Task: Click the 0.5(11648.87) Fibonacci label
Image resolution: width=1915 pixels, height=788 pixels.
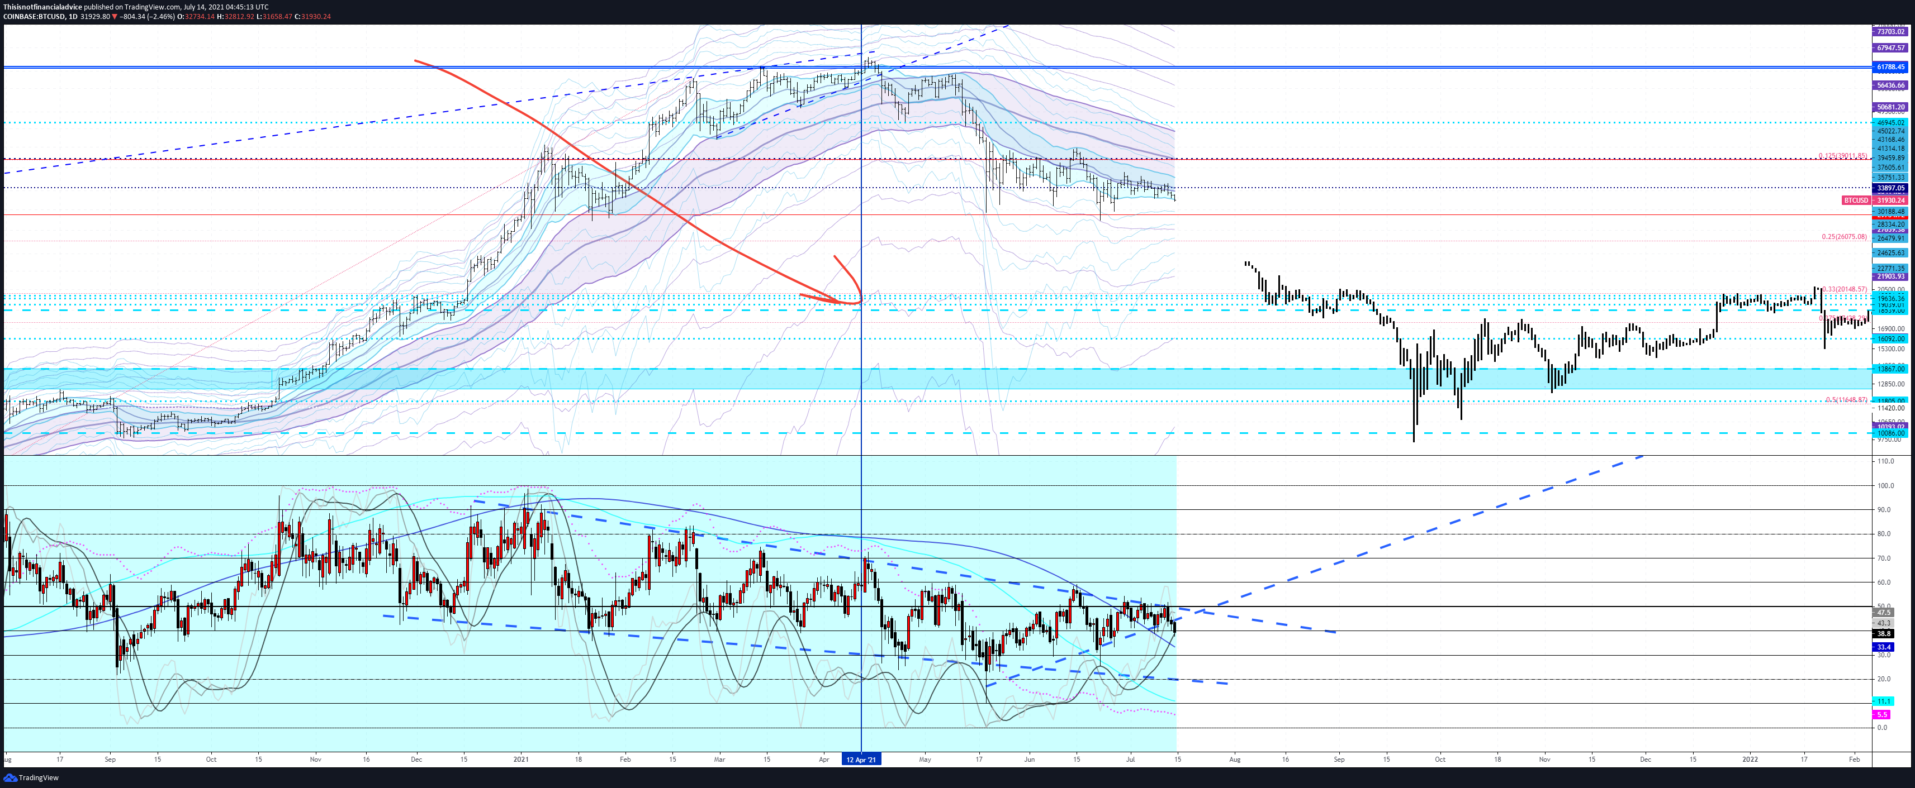Action: click(1847, 399)
